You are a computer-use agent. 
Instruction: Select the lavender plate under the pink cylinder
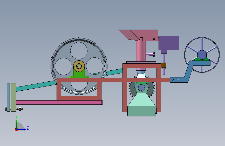[x=141, y=63]
